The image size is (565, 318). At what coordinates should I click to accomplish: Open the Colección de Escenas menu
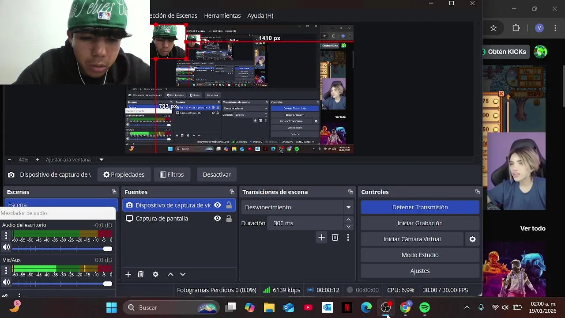[174, 15]
